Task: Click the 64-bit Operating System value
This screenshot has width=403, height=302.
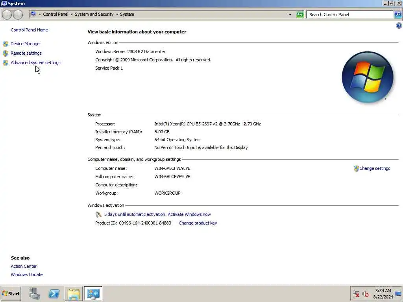Action: click(177, 140)
